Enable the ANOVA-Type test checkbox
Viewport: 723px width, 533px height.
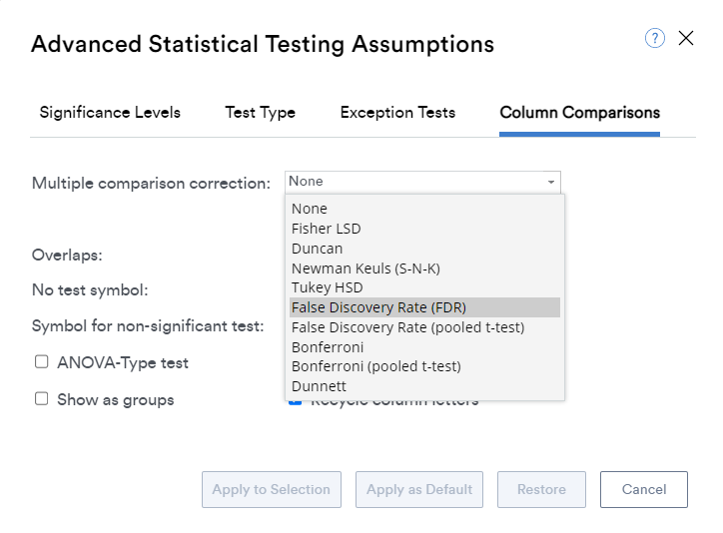coord(42,362)
